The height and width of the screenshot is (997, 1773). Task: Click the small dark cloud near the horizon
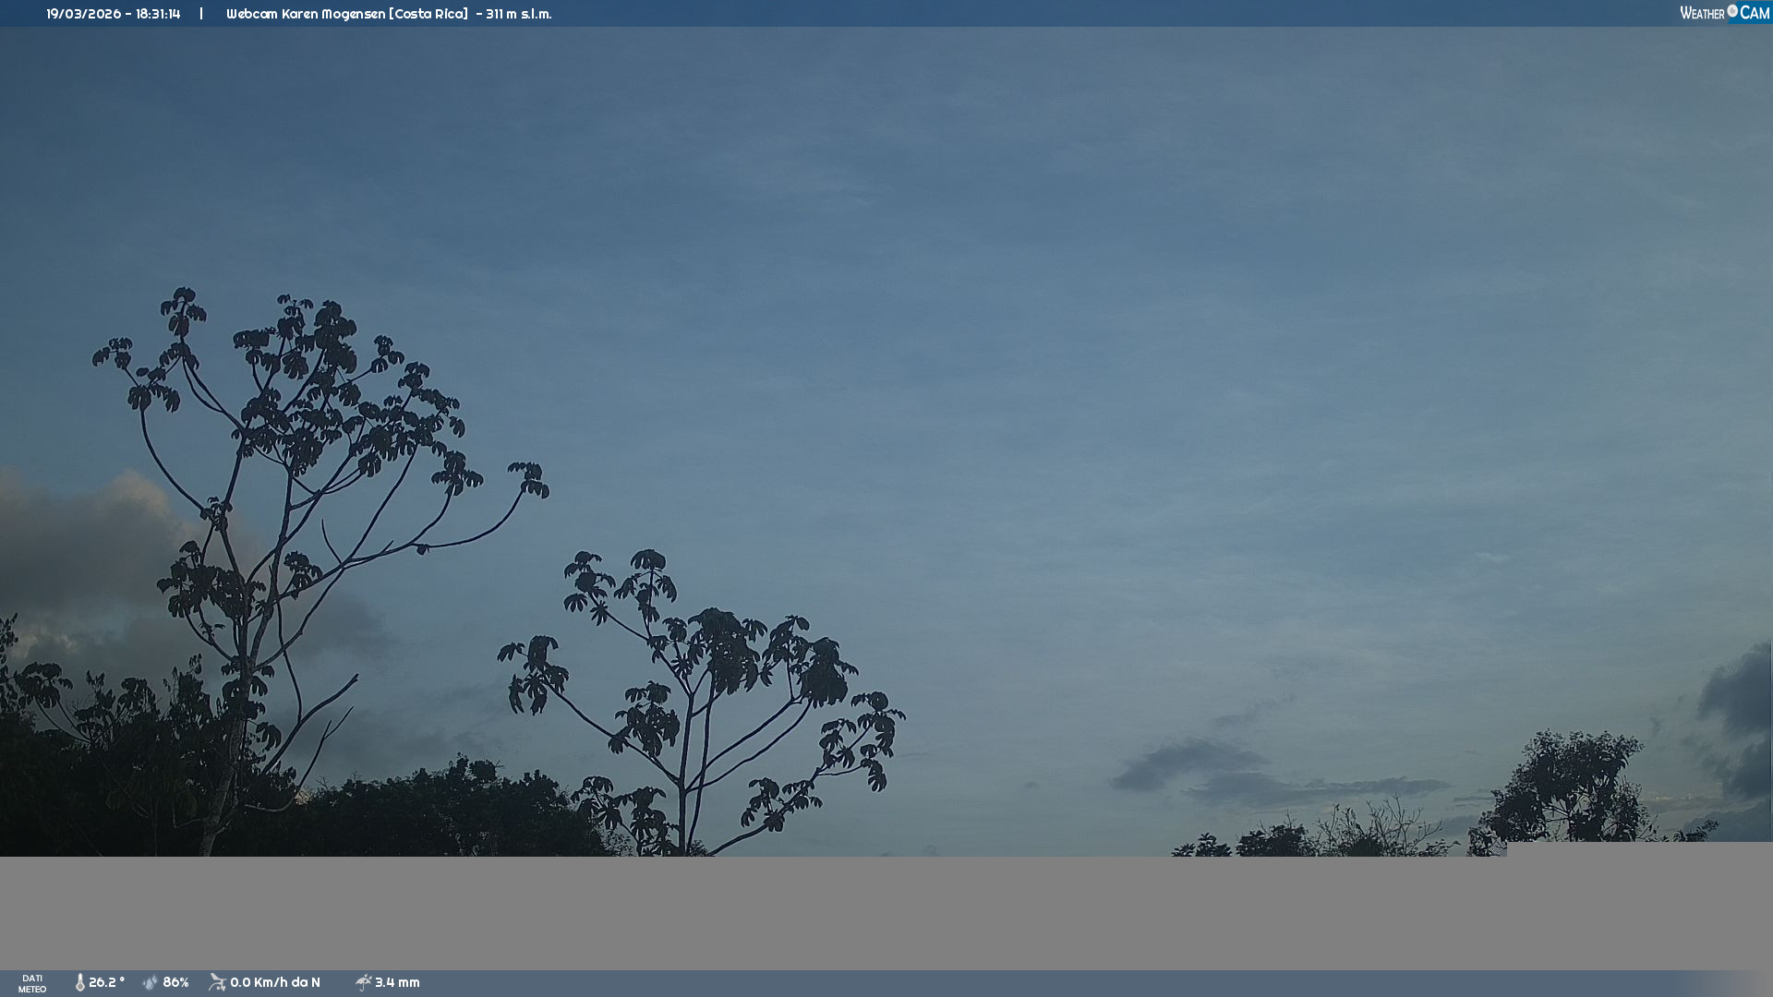coord(1182,763)
